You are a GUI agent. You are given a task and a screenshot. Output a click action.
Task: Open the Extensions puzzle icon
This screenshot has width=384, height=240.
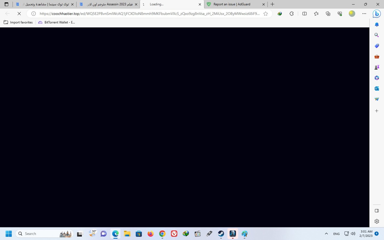pyautogui.click(x=291, y=14)
